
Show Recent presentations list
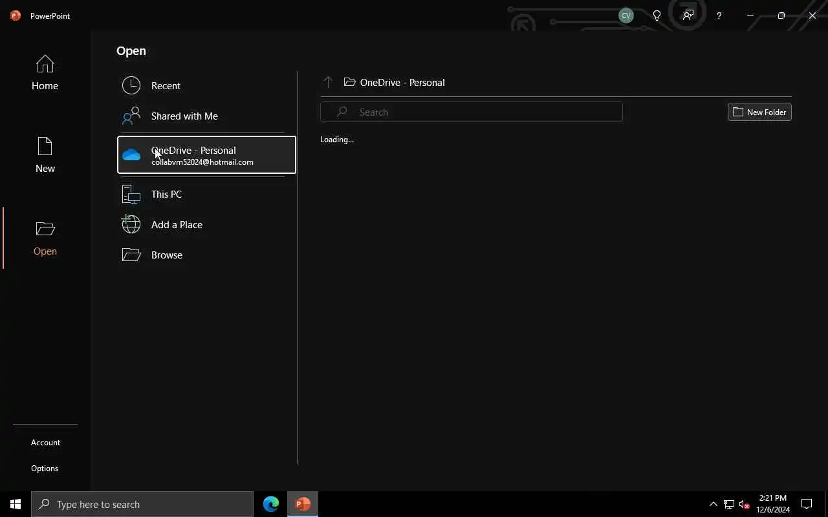(206, 85)
